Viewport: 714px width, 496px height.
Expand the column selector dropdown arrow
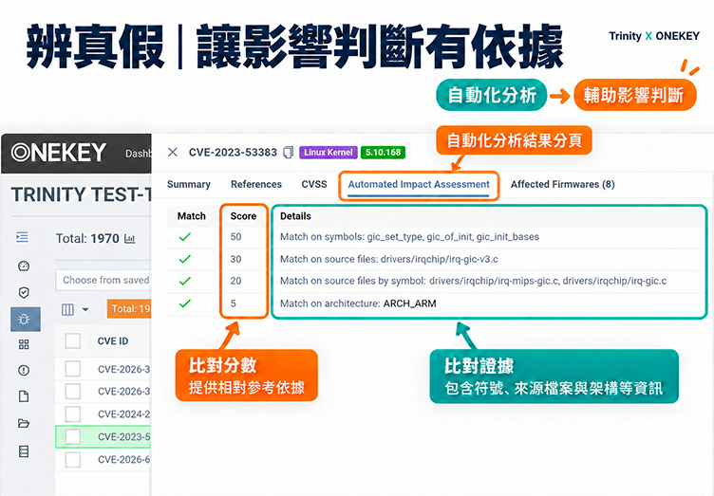[85, 309]
